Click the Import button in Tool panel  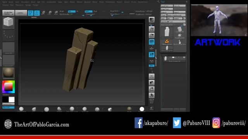(x=167, y=12)
